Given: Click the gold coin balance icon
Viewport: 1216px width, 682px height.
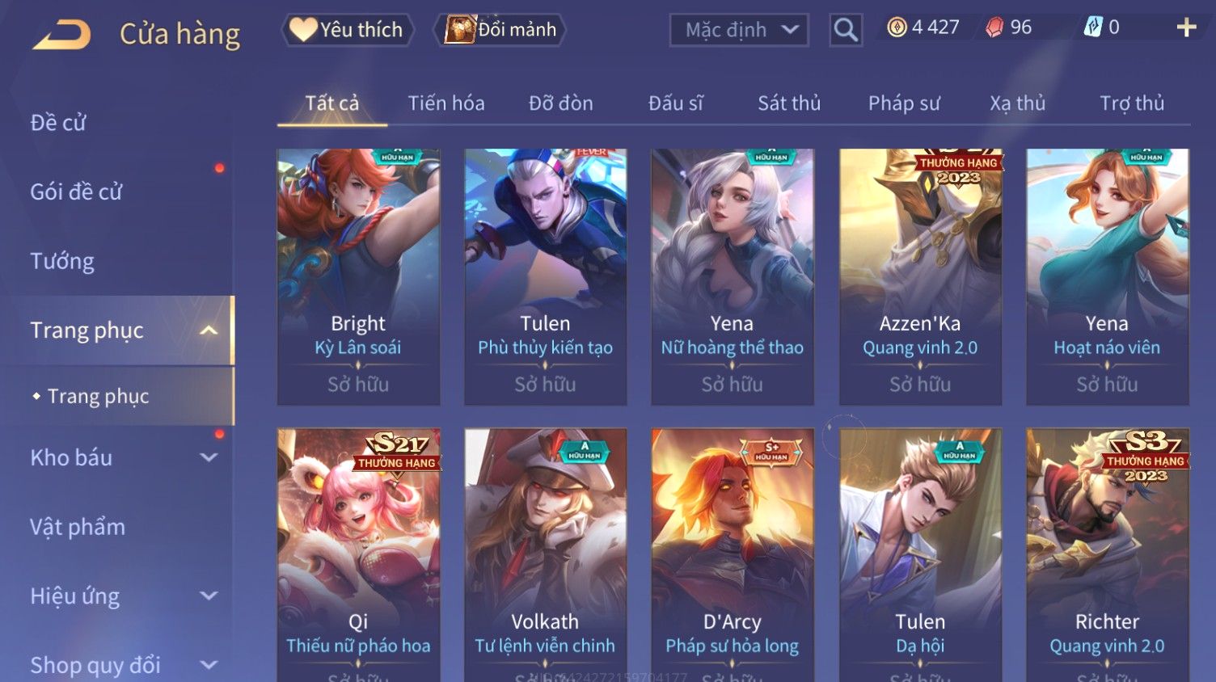Looking at the screenshot, I should click(x=897, y=27).
